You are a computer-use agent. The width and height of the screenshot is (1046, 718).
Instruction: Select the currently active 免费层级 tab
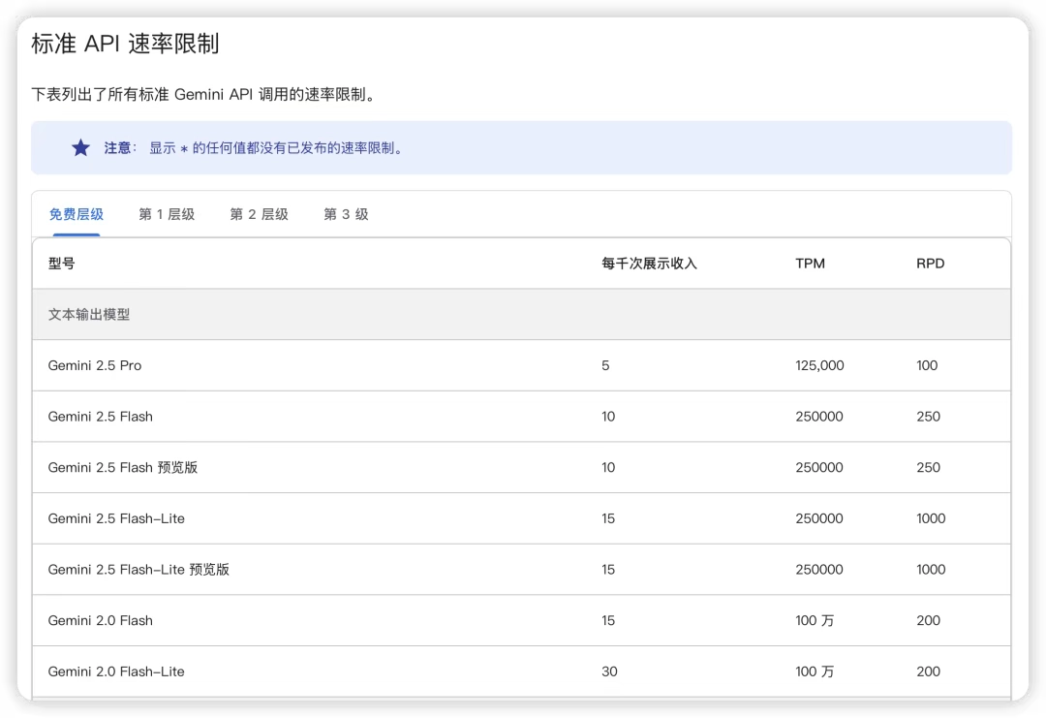click(x=76, y=214)
